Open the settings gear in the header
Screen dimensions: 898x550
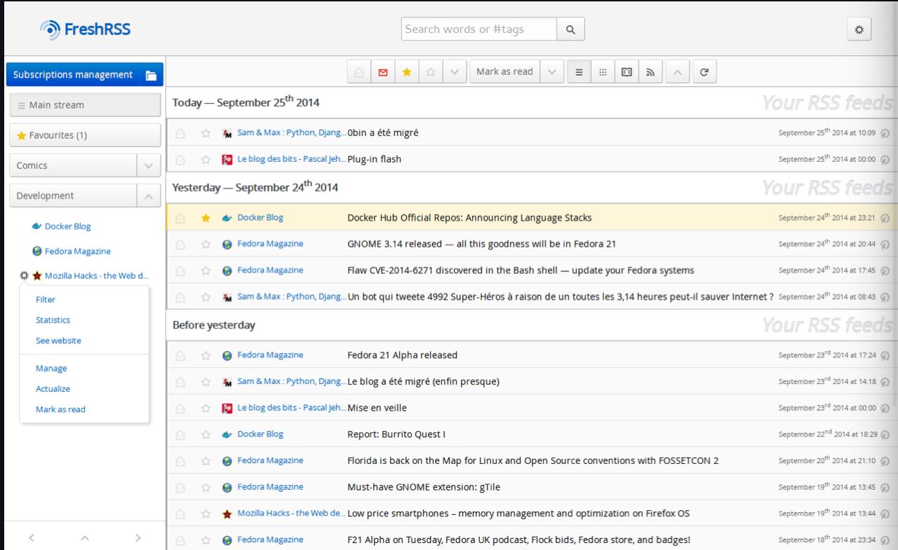859,29
